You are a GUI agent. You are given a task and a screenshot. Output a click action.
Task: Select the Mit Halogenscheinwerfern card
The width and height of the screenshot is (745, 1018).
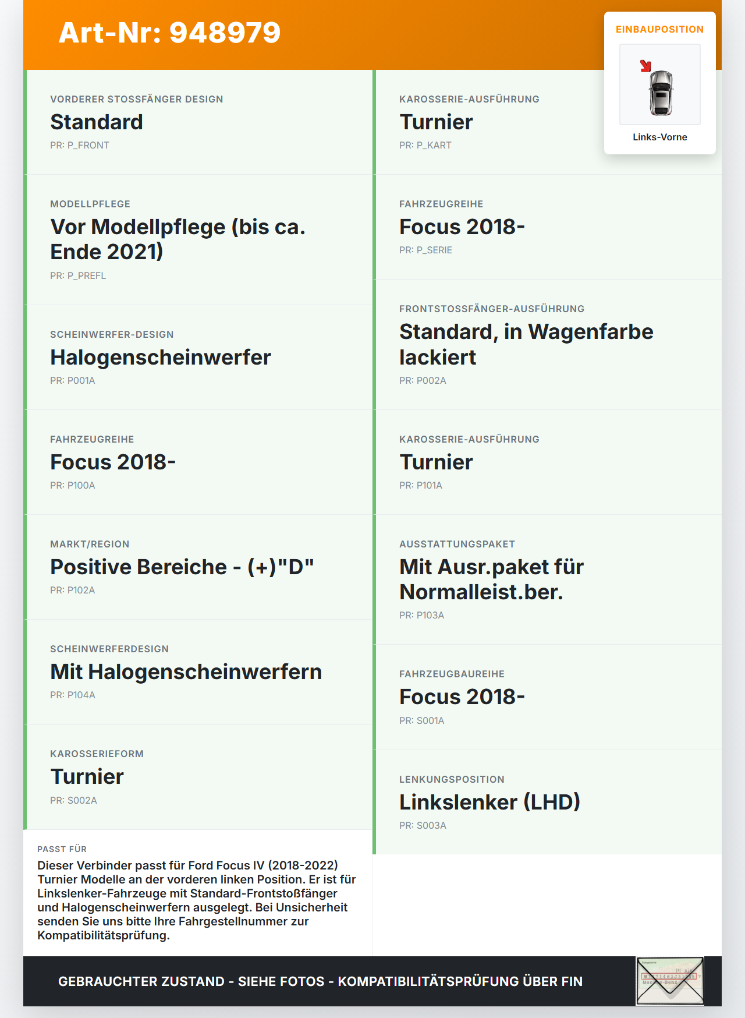click(x=198, y=672)
